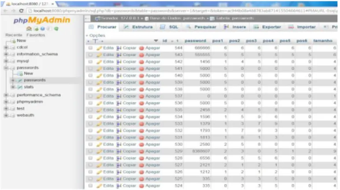The image size is (340, 190).
Task: Click the green reload navigation icon
Action: (56, 29)
